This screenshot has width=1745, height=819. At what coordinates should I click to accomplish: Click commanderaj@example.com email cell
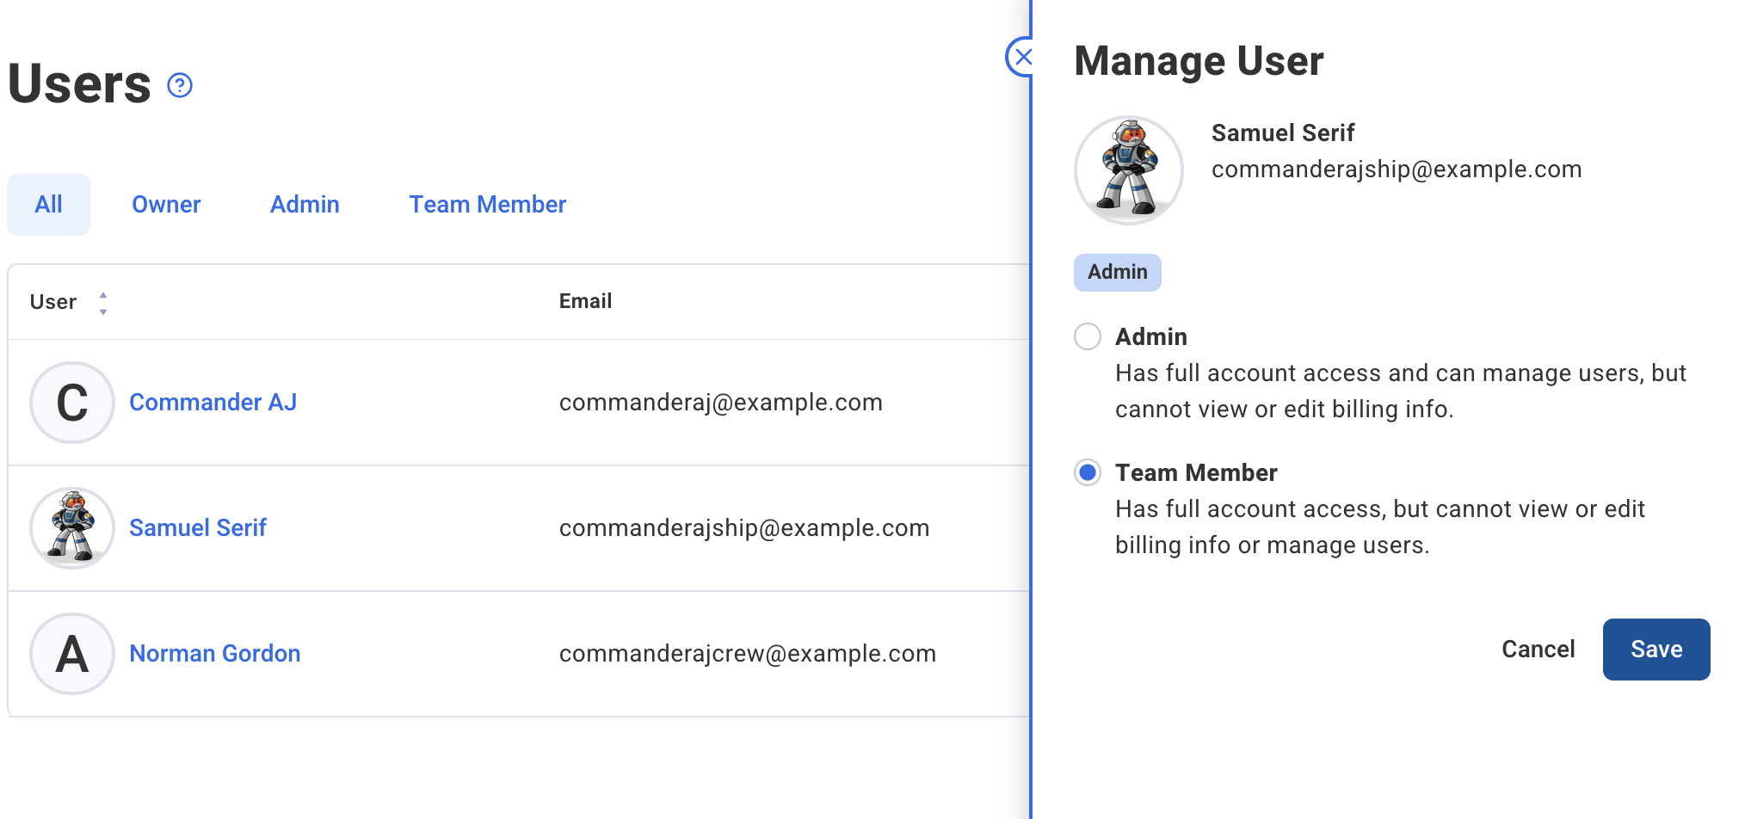721,403
